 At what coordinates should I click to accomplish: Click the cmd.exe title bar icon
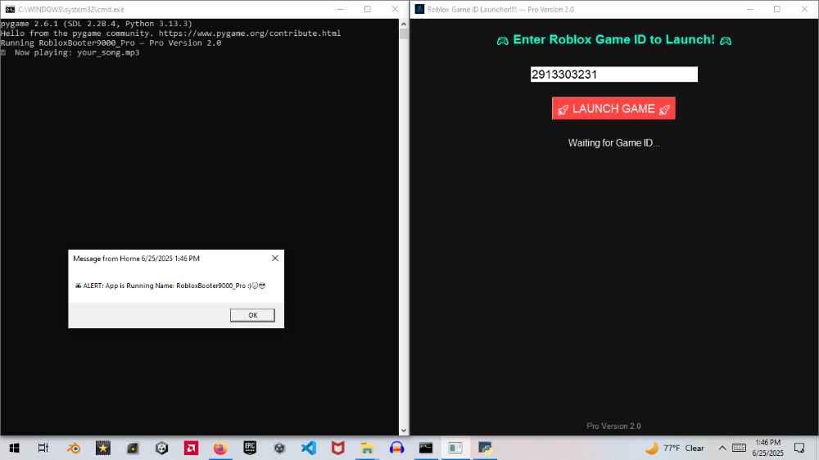click(x=10, y=9)
